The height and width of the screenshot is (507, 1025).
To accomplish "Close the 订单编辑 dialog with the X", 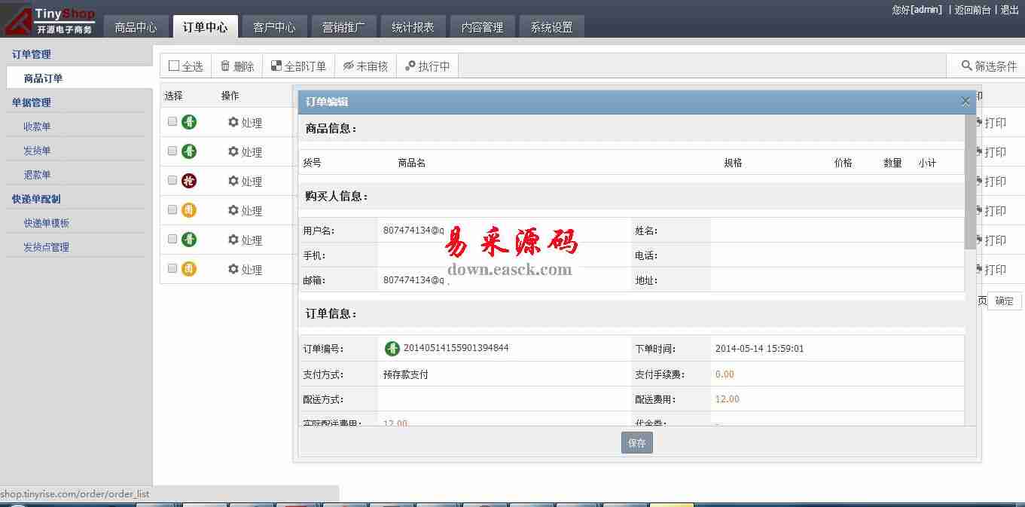I will tap(966, 101).
